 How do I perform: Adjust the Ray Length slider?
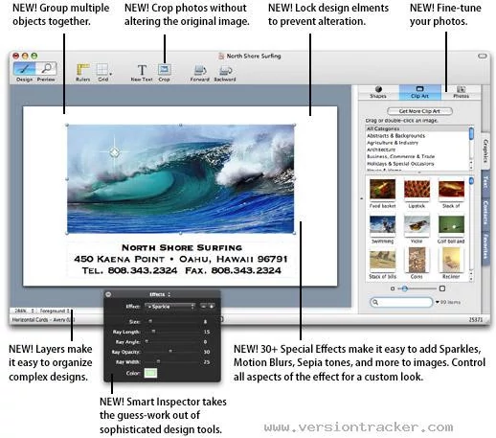pyautogui.click(x=153, y=332)
